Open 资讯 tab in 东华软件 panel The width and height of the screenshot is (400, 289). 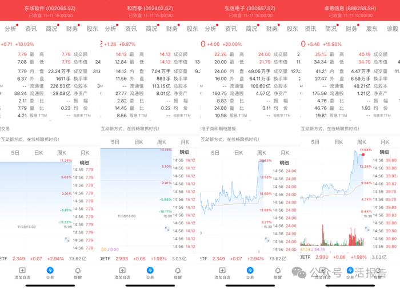[x=31, y=29]
